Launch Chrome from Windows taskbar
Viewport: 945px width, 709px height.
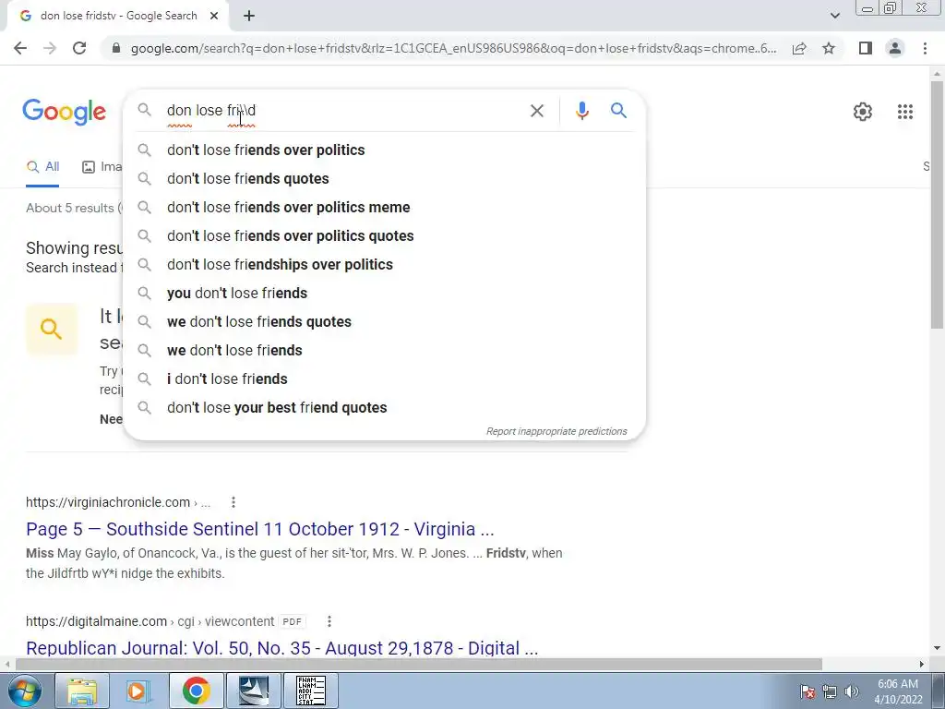[196, 690]
